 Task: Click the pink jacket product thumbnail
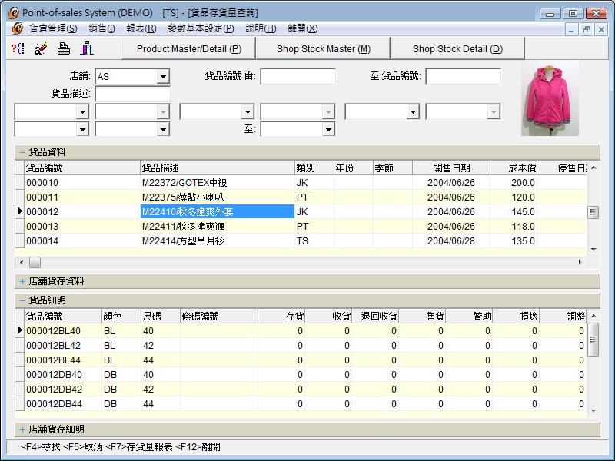click(550, 98)
